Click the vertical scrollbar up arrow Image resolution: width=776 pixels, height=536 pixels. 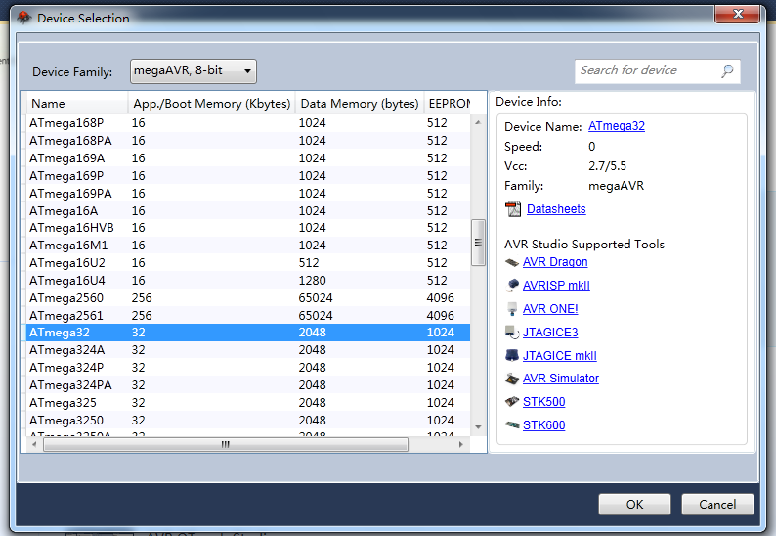tap(478, 122)
